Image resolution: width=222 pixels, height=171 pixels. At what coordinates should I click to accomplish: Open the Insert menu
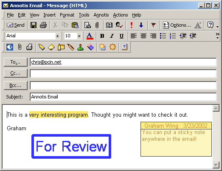[50, 15]
